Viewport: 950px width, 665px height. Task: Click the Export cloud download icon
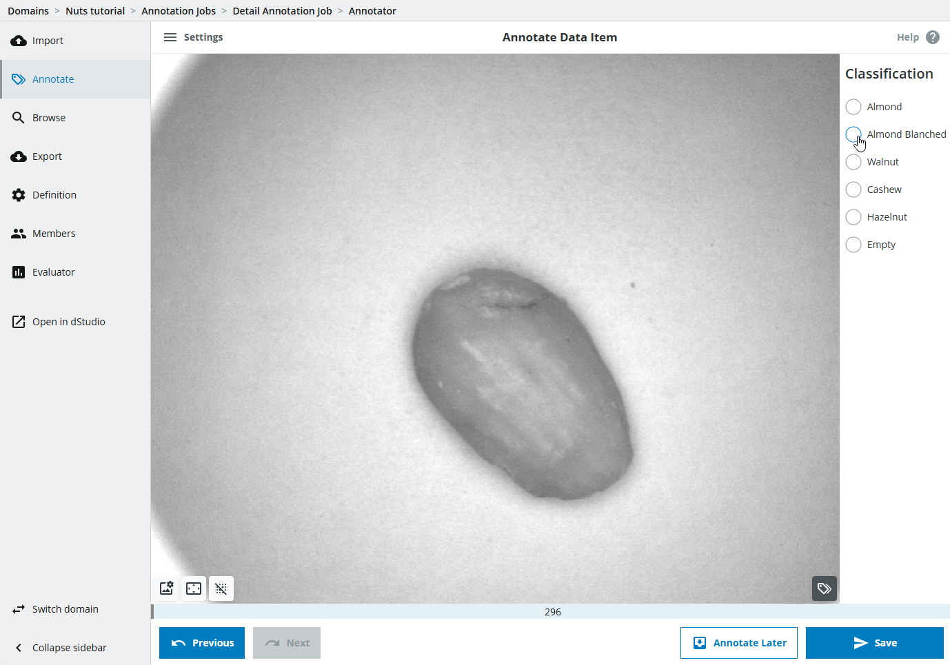click(x=19, y=156)
